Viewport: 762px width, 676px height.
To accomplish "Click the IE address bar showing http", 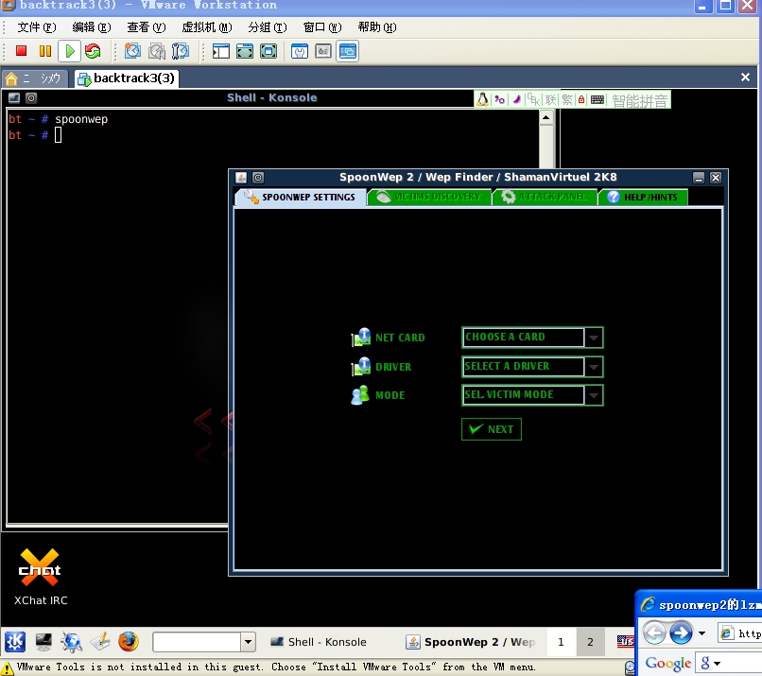I will pos(739,633).
